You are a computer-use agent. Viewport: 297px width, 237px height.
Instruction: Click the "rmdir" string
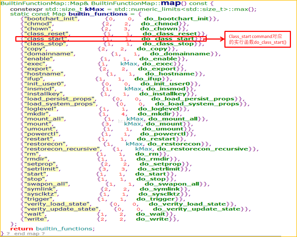coord(35,159)
